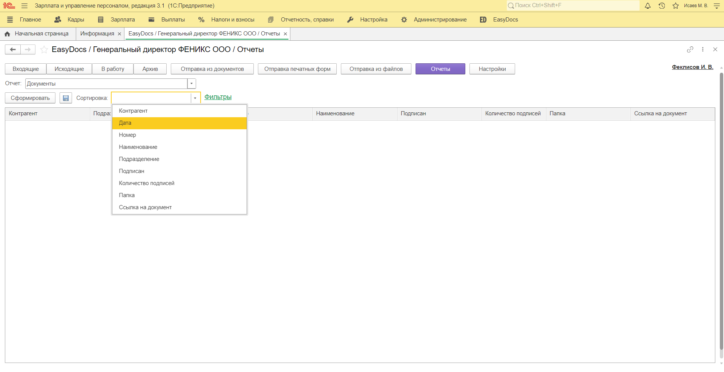The height and width of the screenshot is (372, 724).
Task: Open notifications bell icon
Action: click(647, 6)
